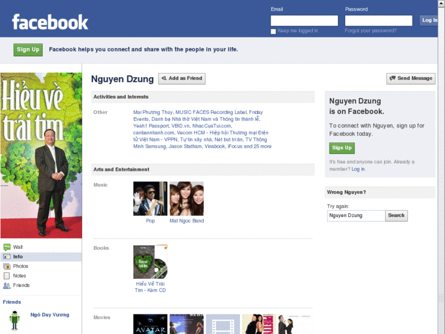
Task: Click the Pop music label link
Action: (151, 221)
